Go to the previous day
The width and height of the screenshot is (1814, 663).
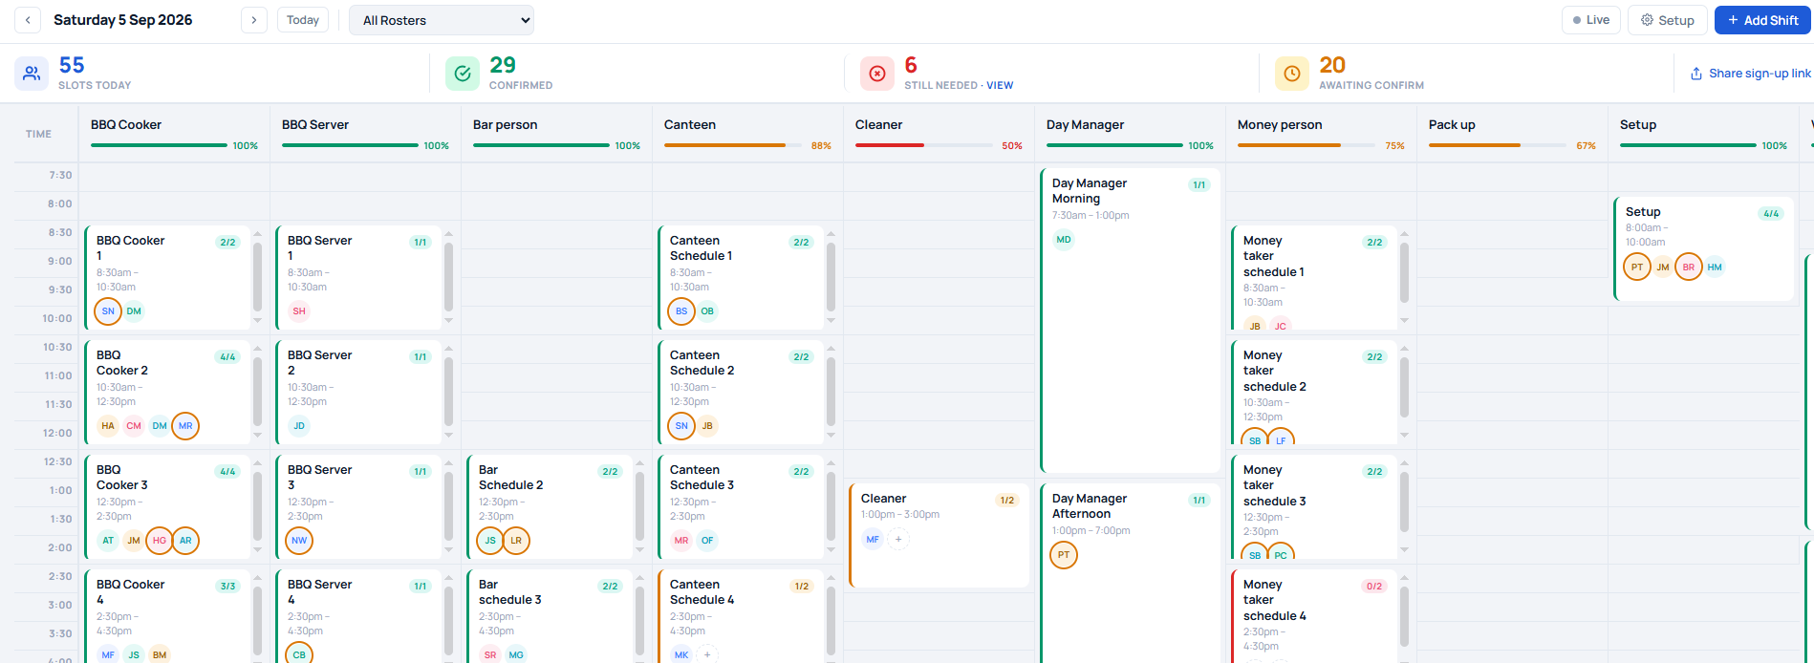click(x=28, y=20)
